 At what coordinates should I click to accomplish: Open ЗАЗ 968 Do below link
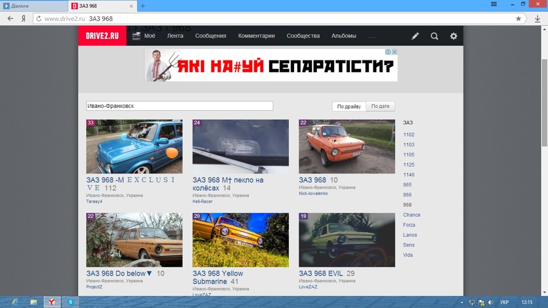click(x=119, y=273)
